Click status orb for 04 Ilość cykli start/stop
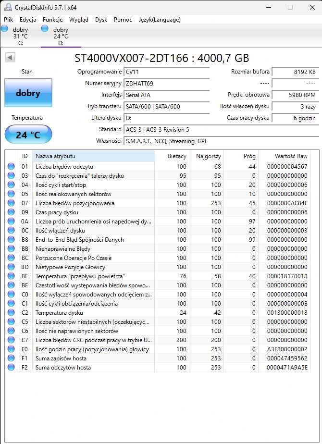 11,185
